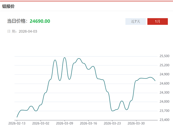
Task: Click the 24,900 y-axis label
Action: 164,74
